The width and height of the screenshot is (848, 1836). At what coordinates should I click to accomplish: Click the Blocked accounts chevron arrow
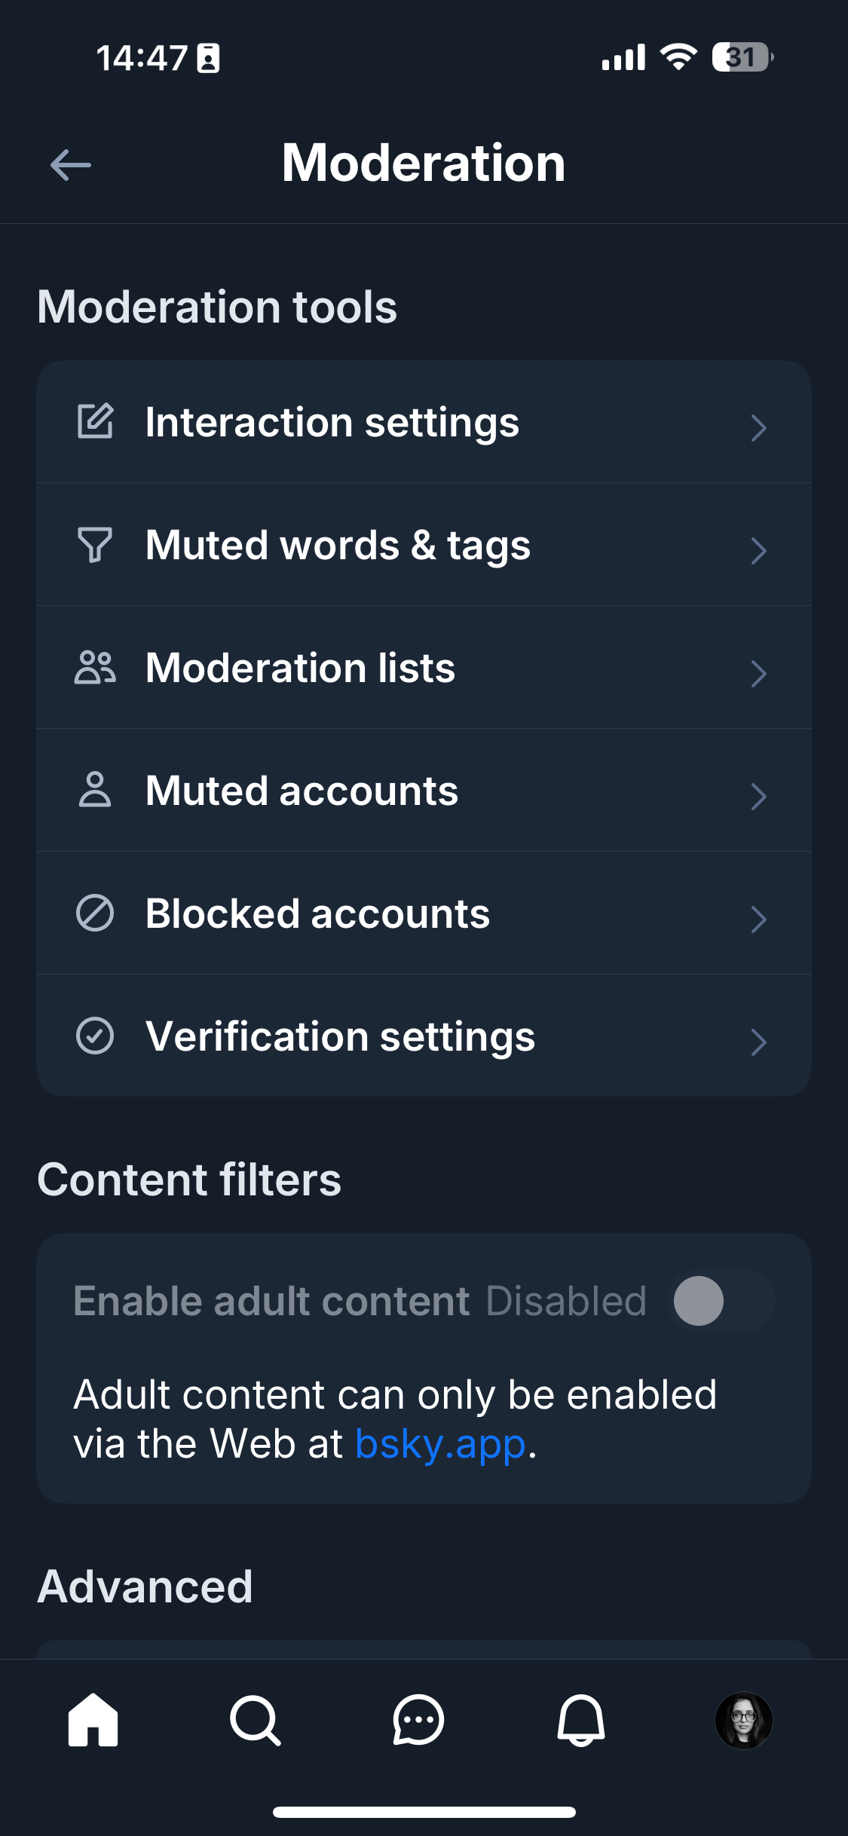[758, 919]
